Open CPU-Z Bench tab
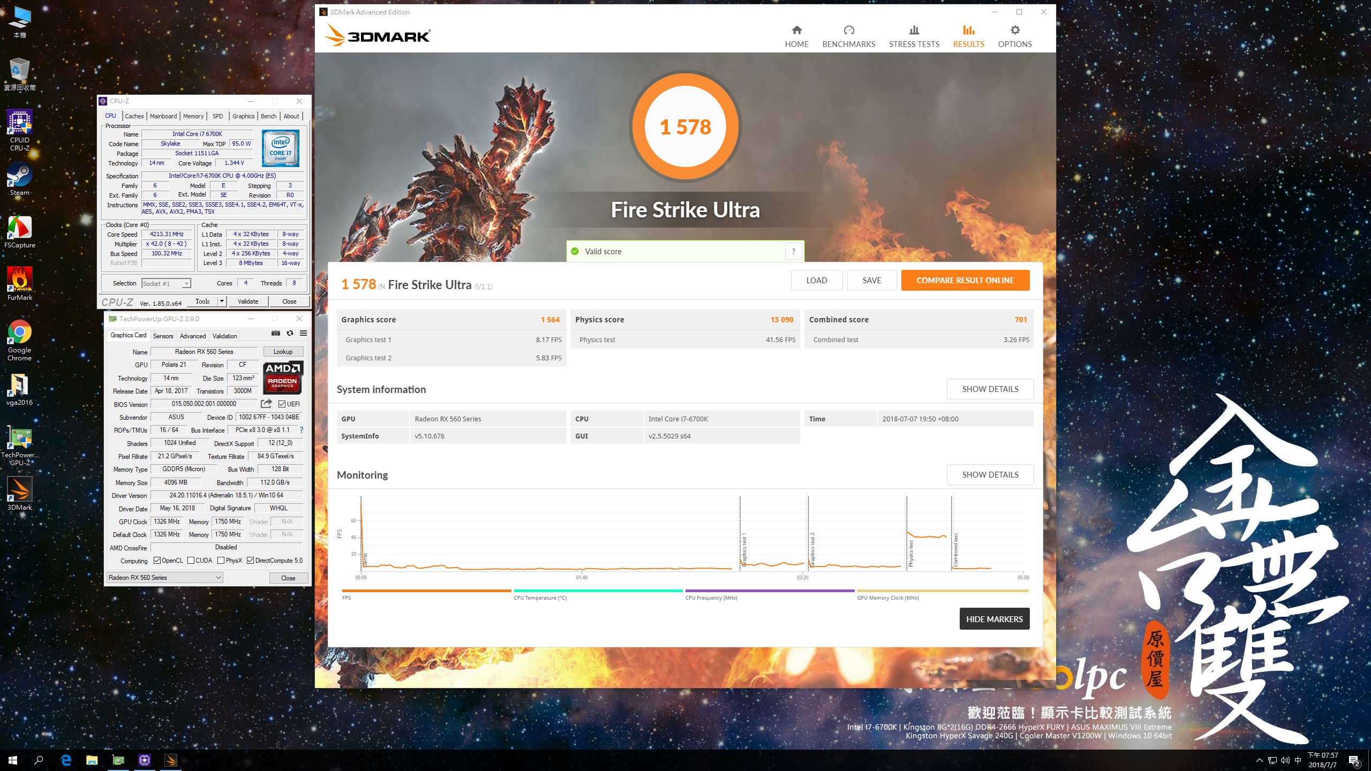The height and width of the screenshot is (771, 1371). (269, 116)
